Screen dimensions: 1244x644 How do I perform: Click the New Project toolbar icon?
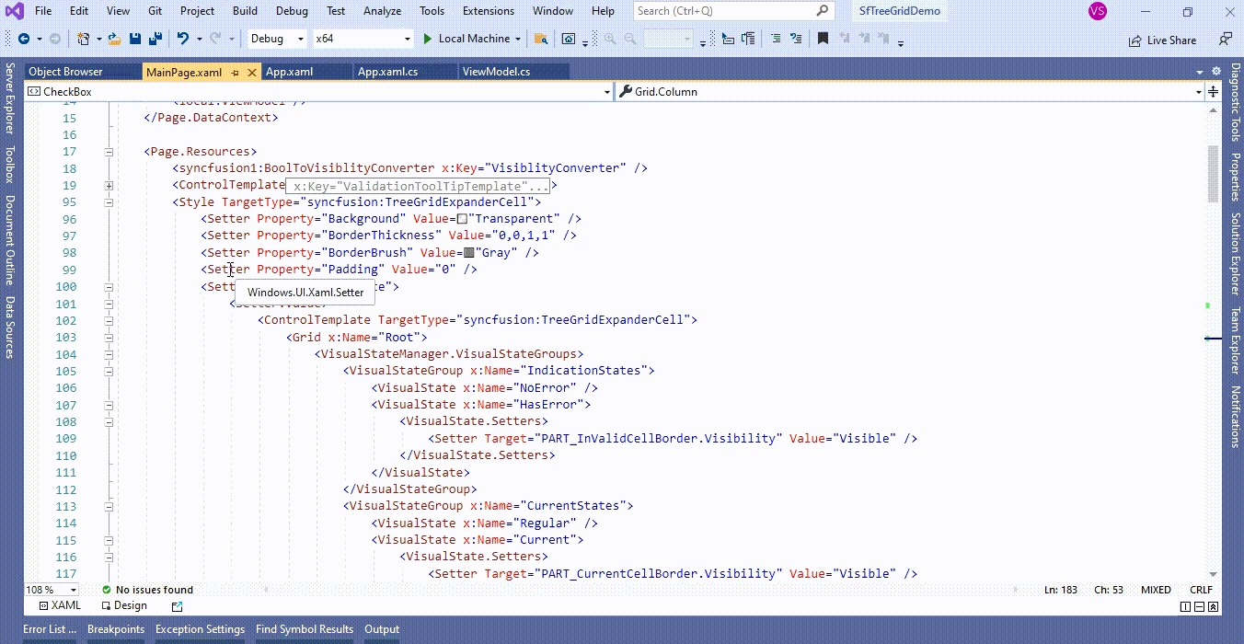point(83,39)
